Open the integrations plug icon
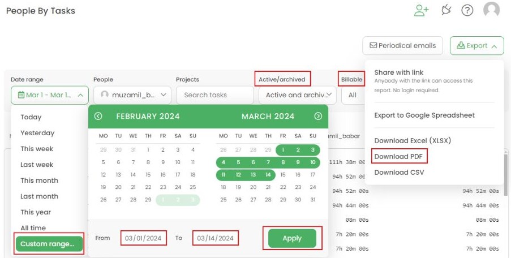This screenshot has width=511, height=258. point(446,10)
